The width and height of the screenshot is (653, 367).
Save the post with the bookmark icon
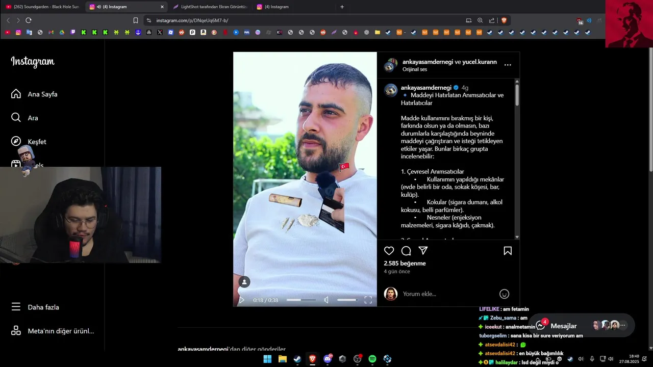pyautogui.click(x=508, y=251)
